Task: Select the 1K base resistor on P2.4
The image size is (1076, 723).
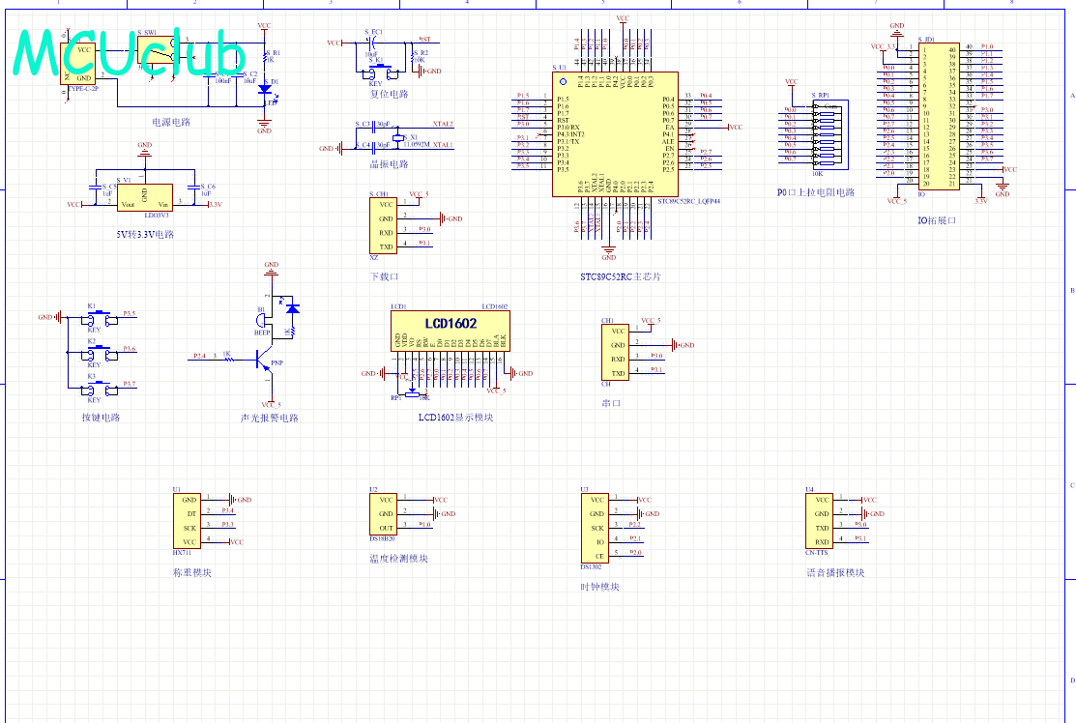Action: tap(227, 359)
